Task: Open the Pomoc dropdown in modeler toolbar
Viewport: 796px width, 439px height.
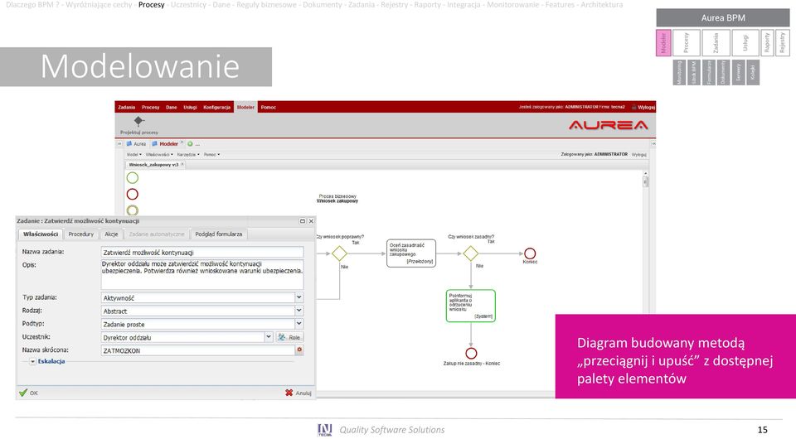Action: (x=211, y=154)
